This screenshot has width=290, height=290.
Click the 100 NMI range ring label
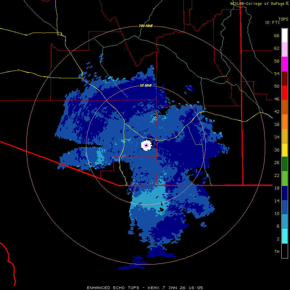146,26
